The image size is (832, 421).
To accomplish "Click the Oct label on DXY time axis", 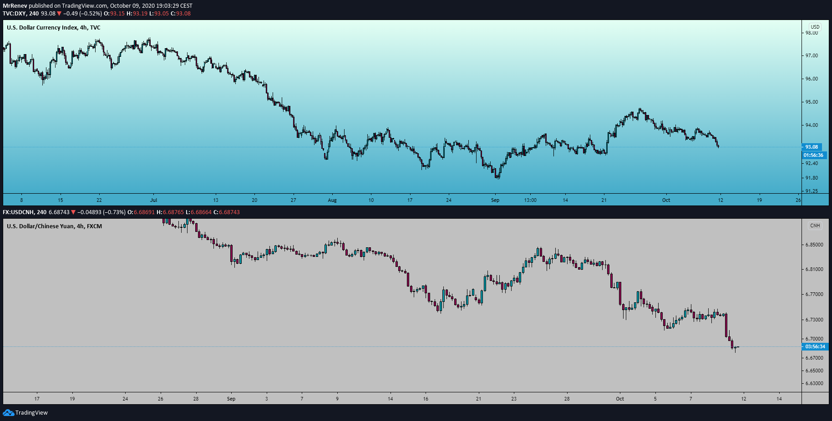I will (x=666, y=200).
